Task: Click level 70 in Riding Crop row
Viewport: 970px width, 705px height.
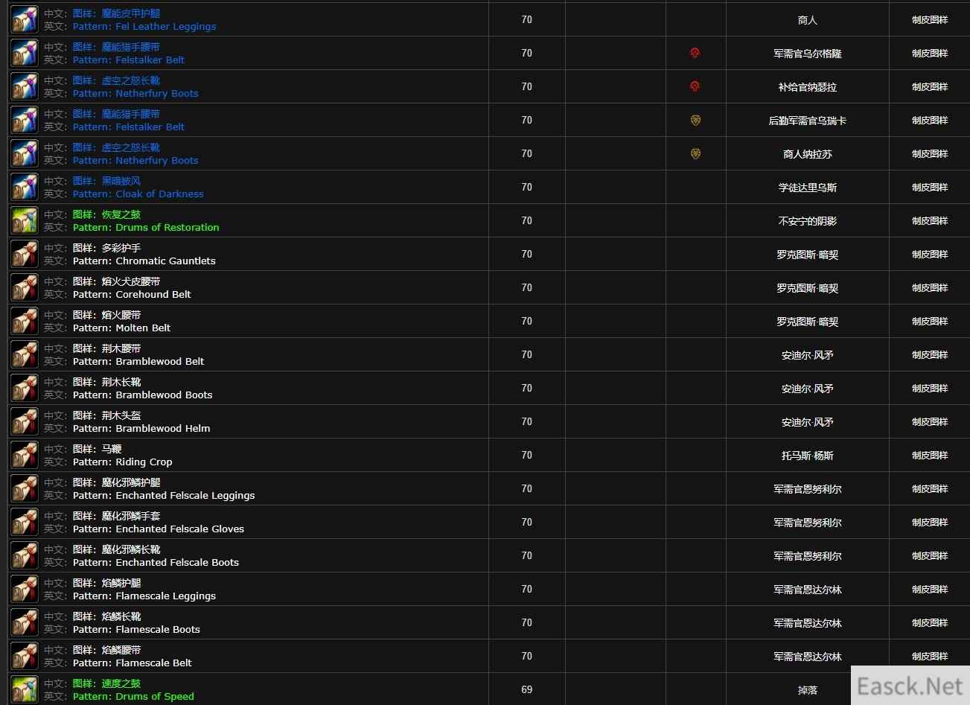Action: pyautogui.click(x=527, y=455)
